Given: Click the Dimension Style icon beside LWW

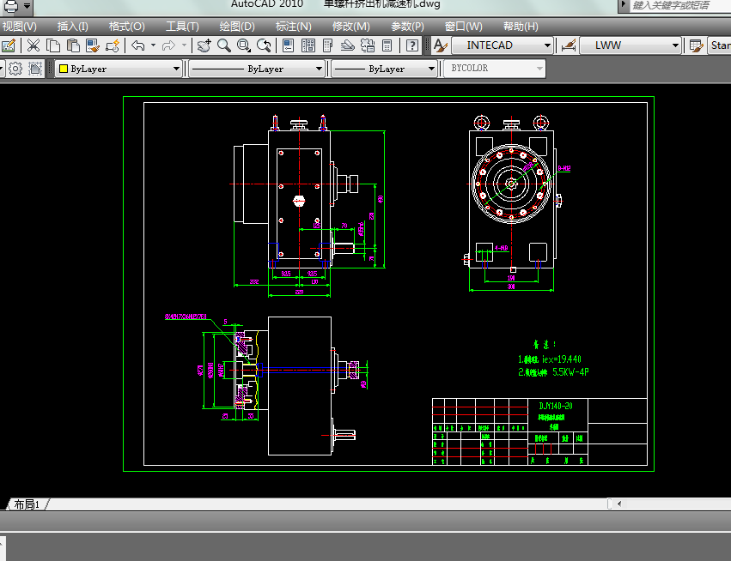Looking at the screenshot, I should pos(568,45).
